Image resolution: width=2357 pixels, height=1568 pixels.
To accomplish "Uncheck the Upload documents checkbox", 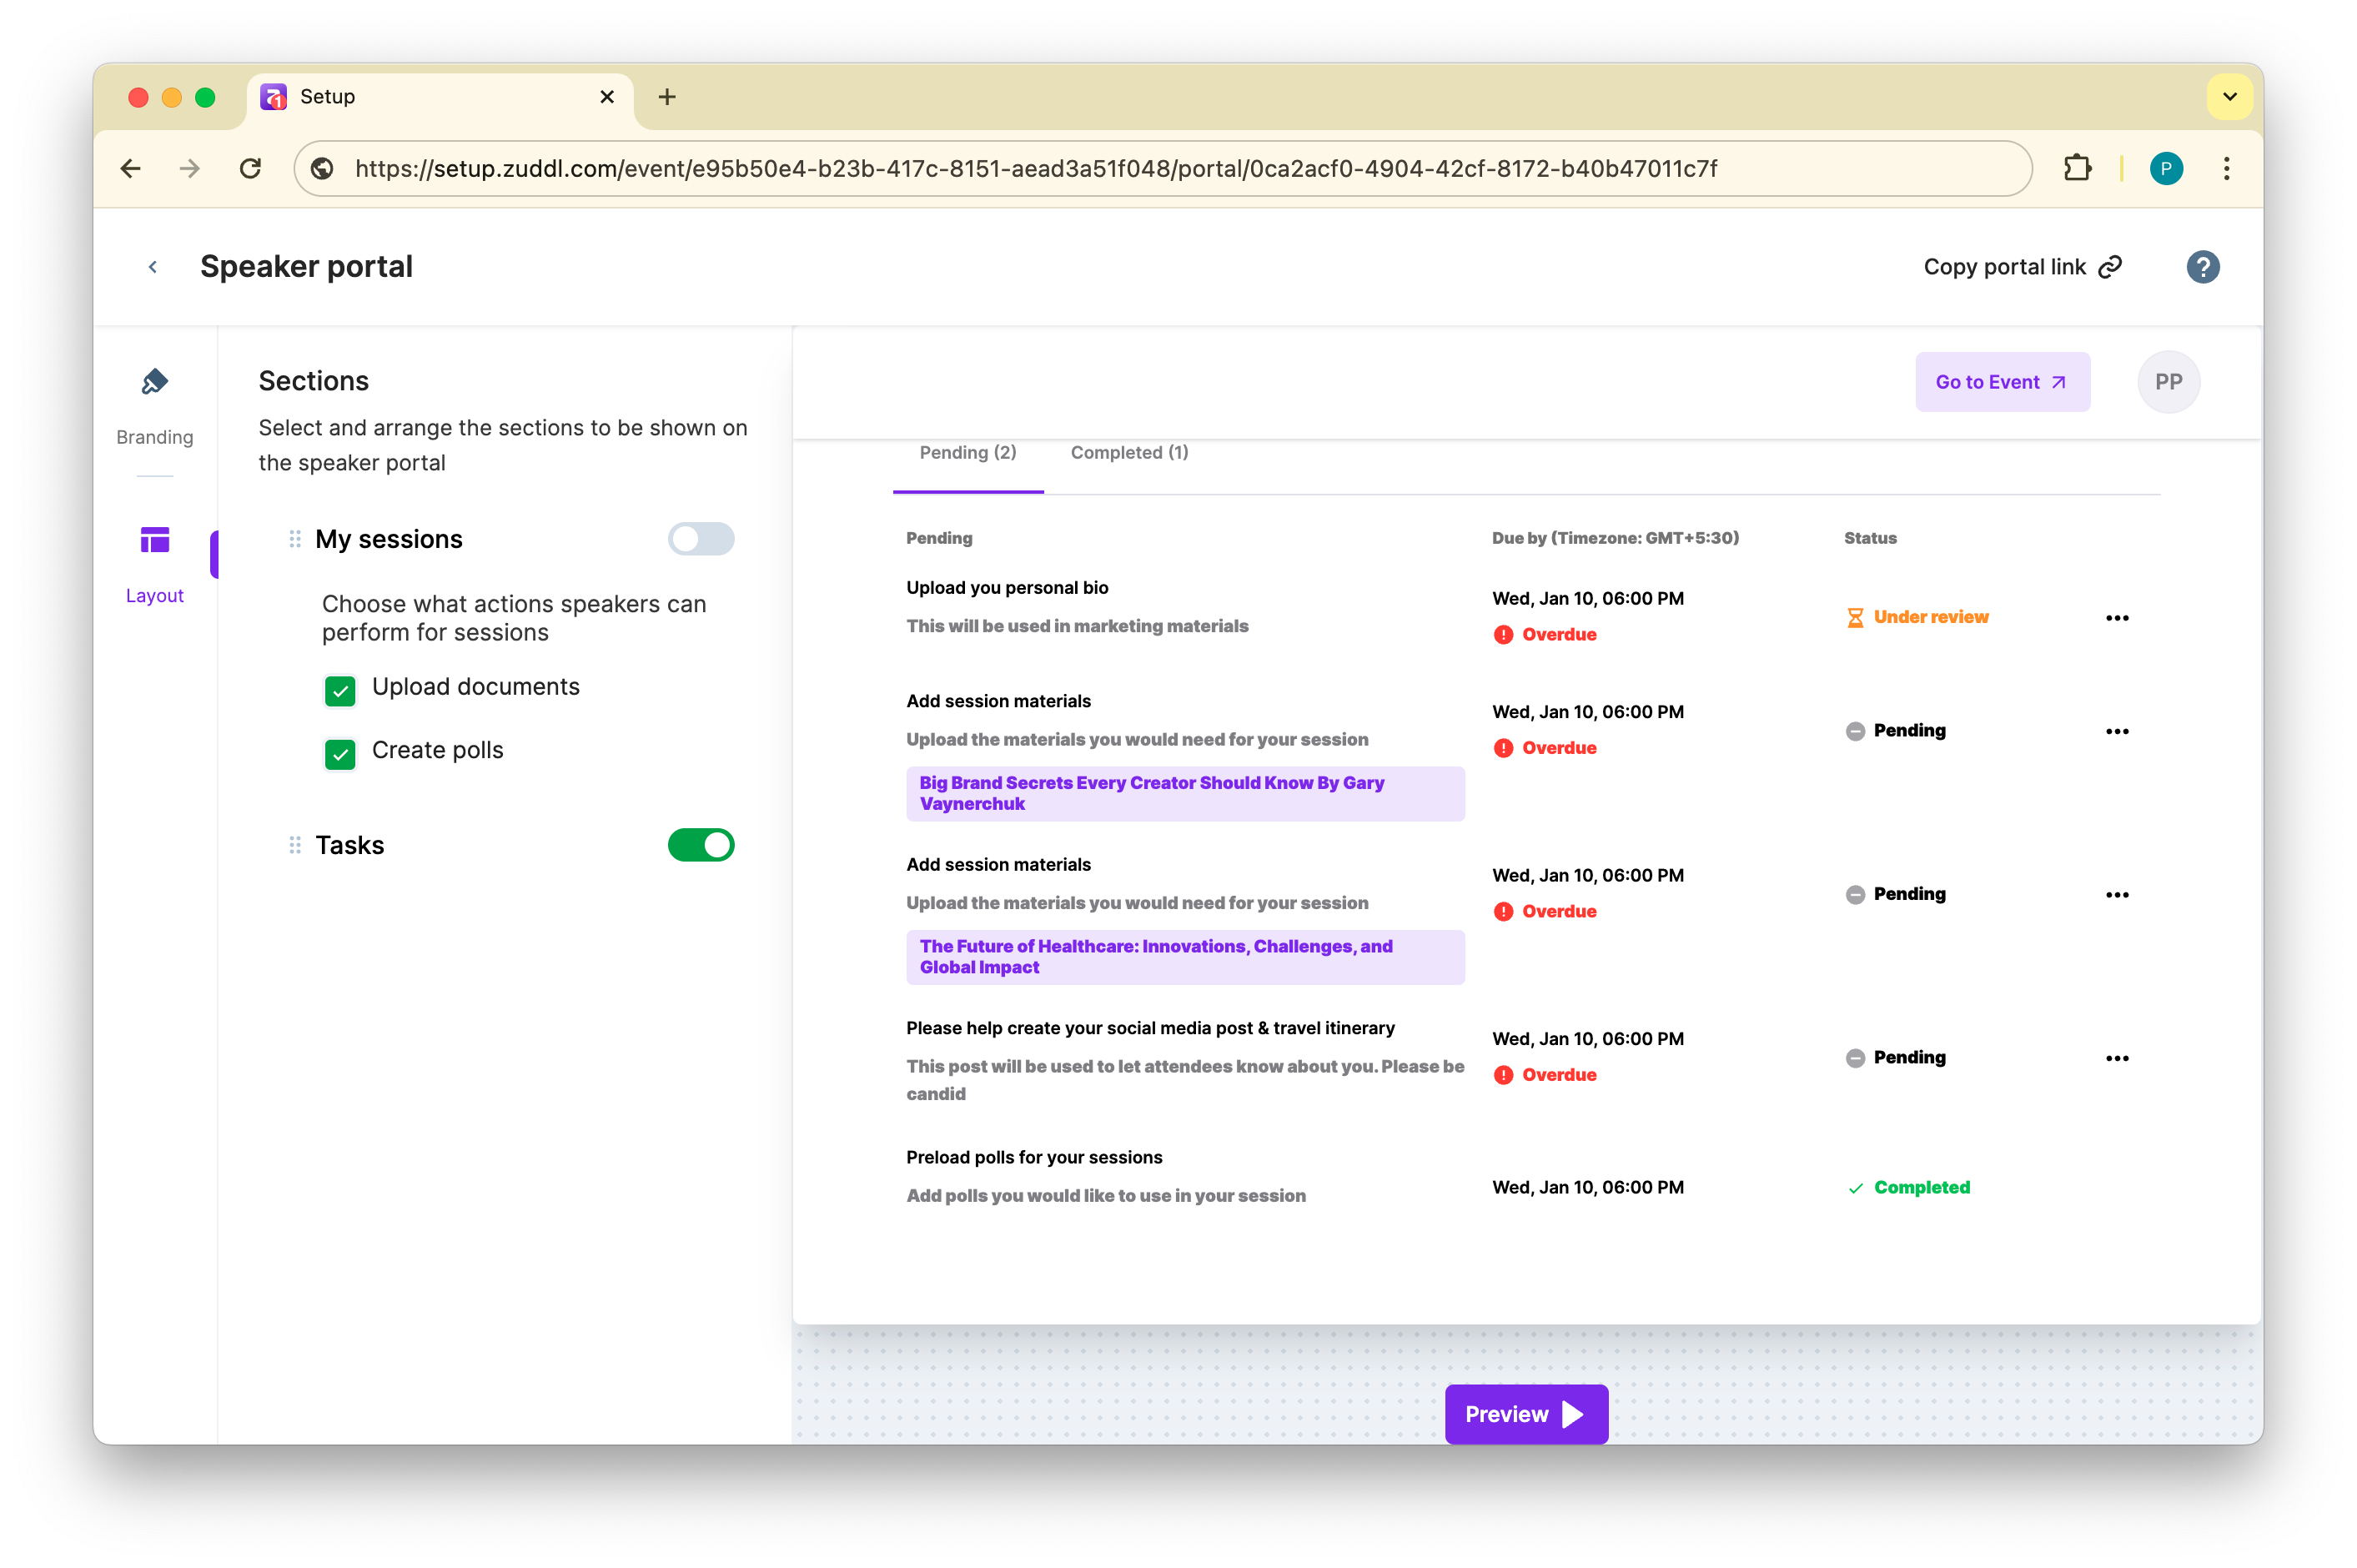I will [340, 690].
